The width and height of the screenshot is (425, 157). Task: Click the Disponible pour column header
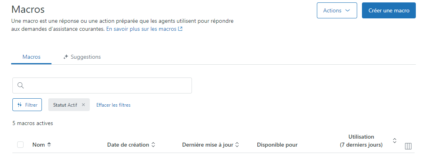[277, 145]
